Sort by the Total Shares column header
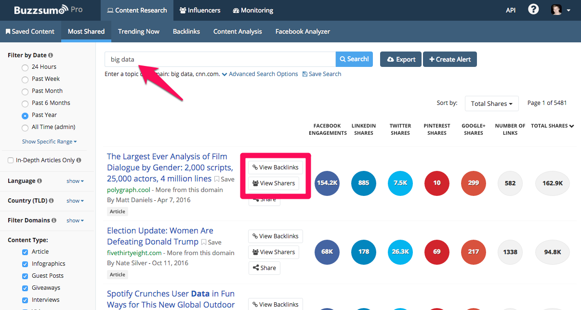The height and width of the screenshot is (310, 581). (x=552, y=126)
